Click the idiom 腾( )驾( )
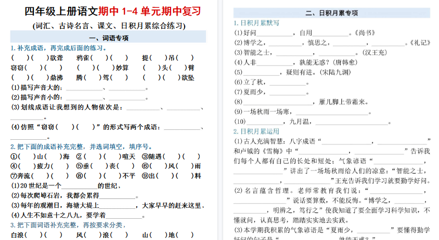Screen dimensions: 439x240 tap(102, 77)
